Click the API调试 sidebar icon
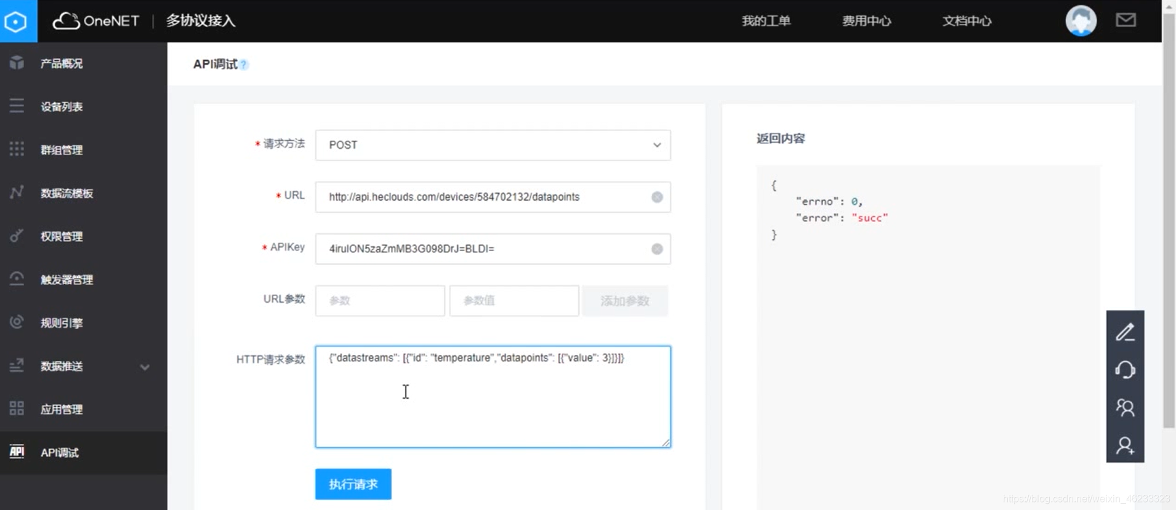This screenshot has width=1176, height=510. 17,452
